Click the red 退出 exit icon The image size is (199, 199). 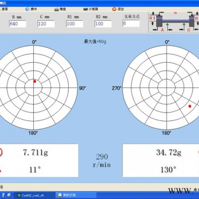(x=114, y=9)
